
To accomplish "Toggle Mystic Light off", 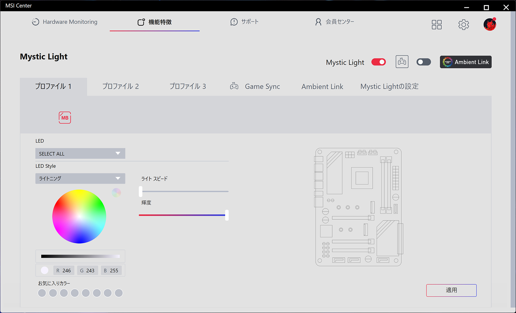I will [x=378, y=62].
